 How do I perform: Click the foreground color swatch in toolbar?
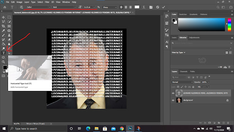point(5,67)
